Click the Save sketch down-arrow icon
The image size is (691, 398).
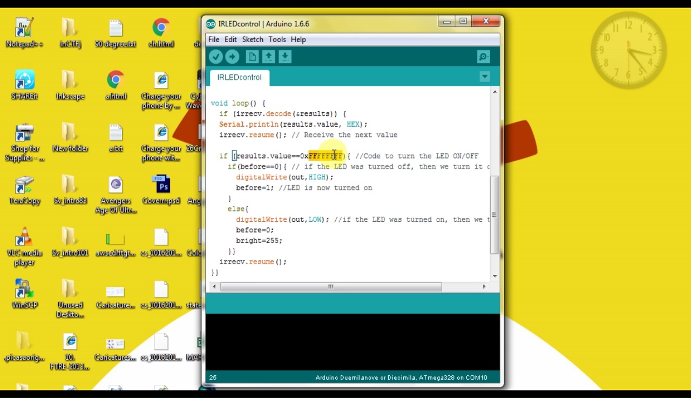coord(285,57)
